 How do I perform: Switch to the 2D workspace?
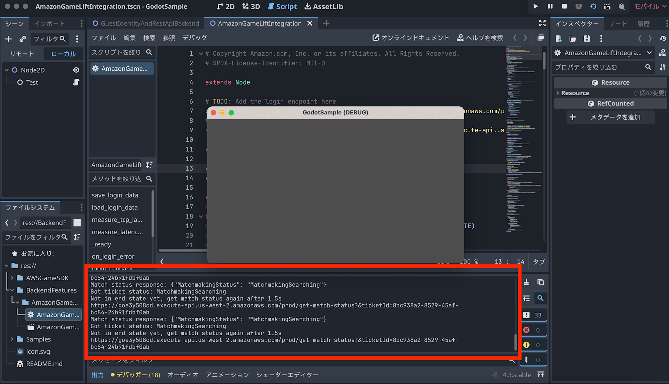226,6
